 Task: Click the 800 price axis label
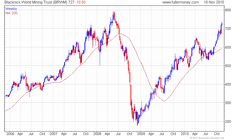(x=228, y=10)
